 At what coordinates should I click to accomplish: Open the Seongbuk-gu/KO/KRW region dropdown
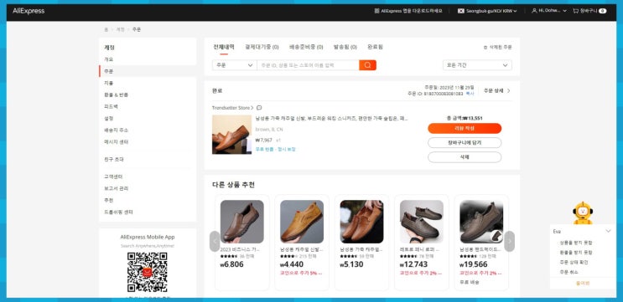487,11
